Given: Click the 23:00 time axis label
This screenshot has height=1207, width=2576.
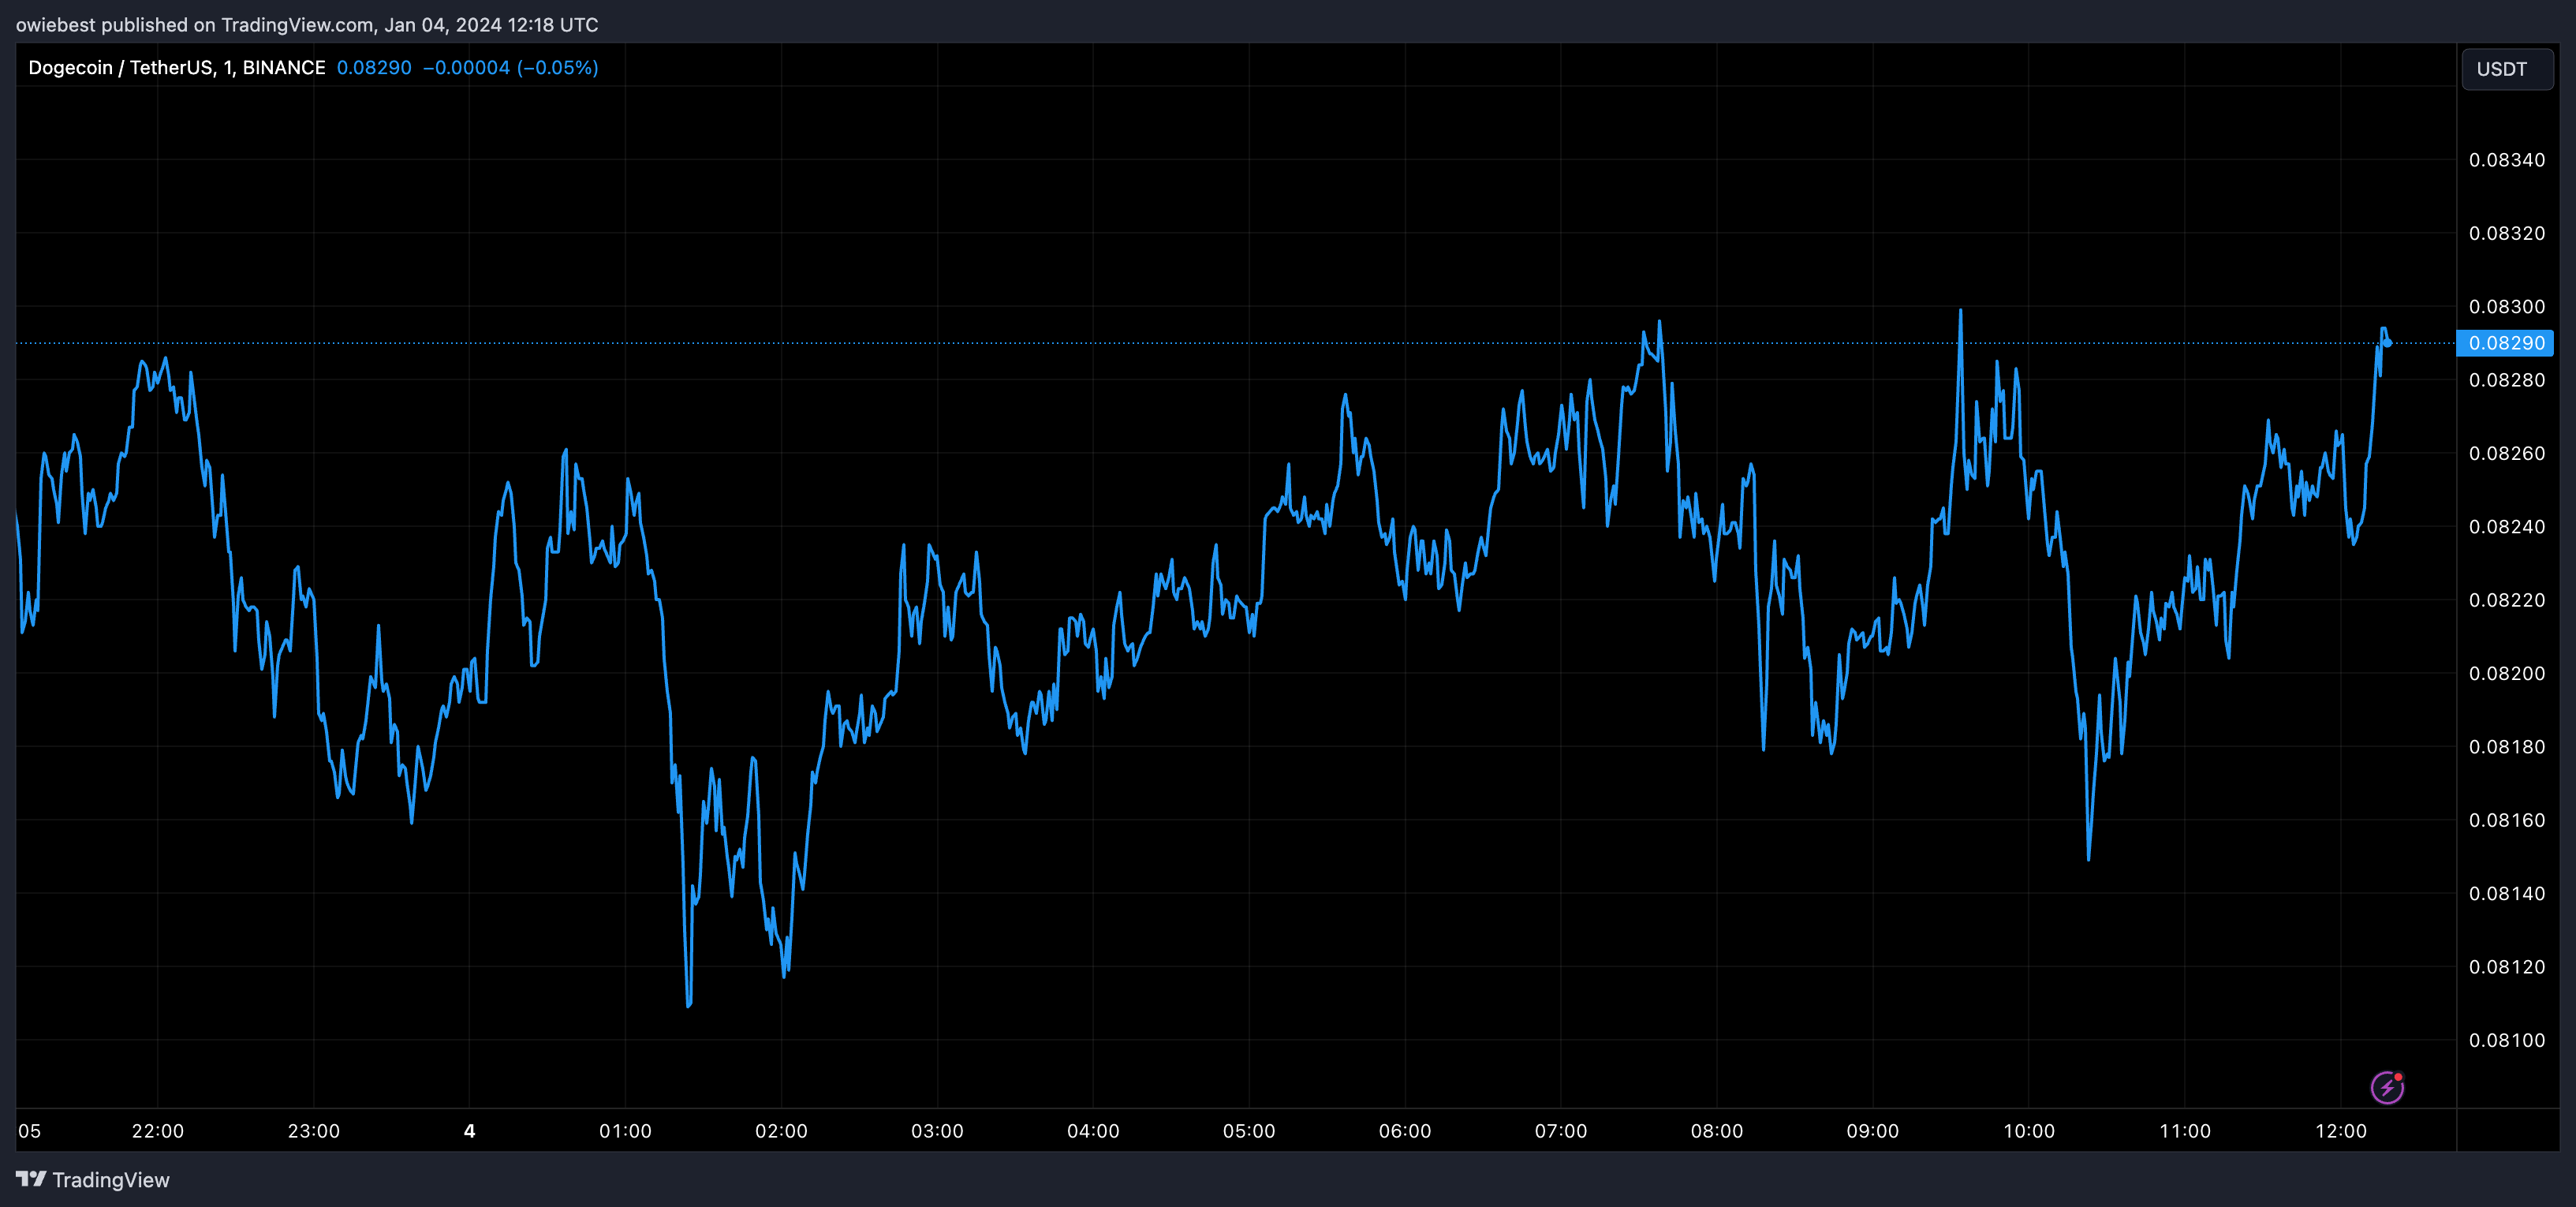Looking at the screenshot, I should click(314, 1131).
